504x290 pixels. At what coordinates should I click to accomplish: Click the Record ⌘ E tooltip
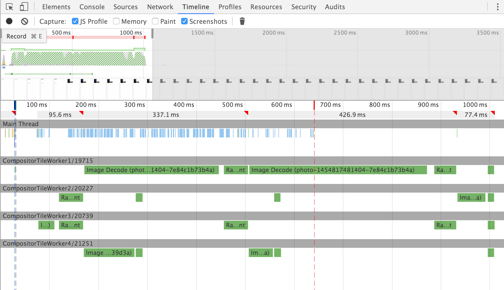pos(24,36)
